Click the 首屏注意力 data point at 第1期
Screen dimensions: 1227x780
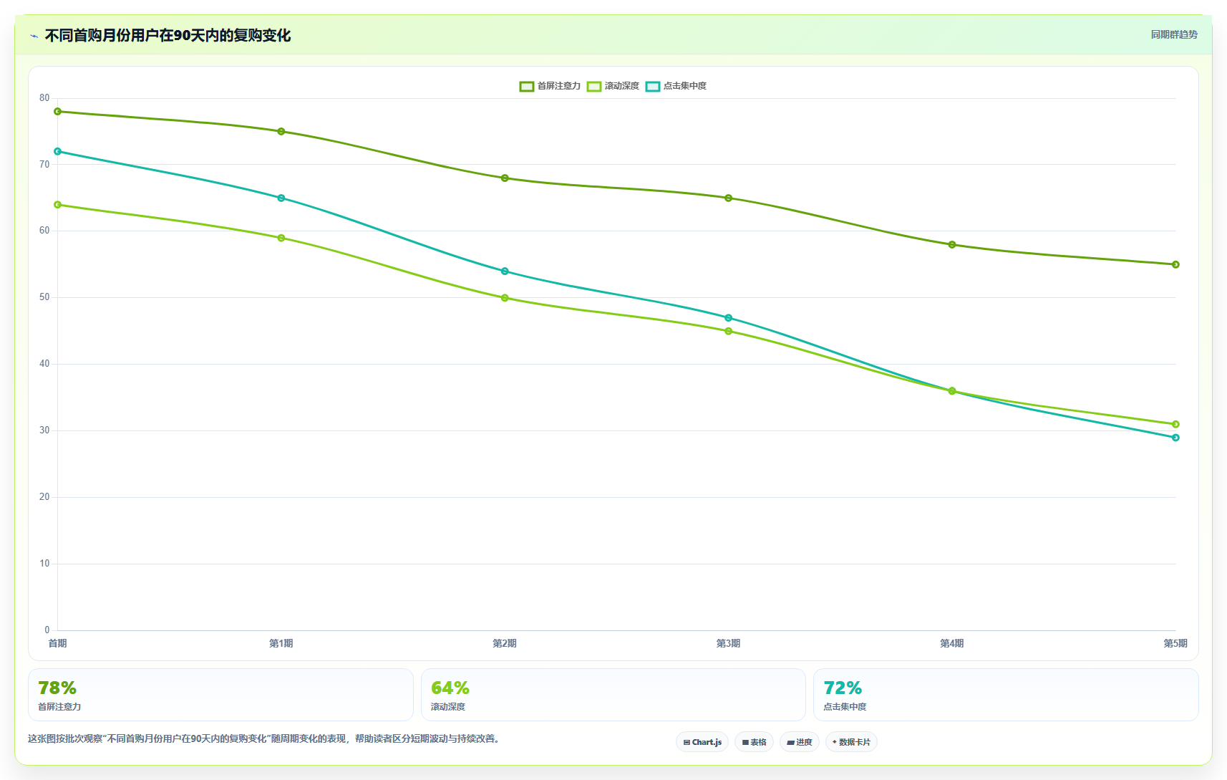[281, 132]
